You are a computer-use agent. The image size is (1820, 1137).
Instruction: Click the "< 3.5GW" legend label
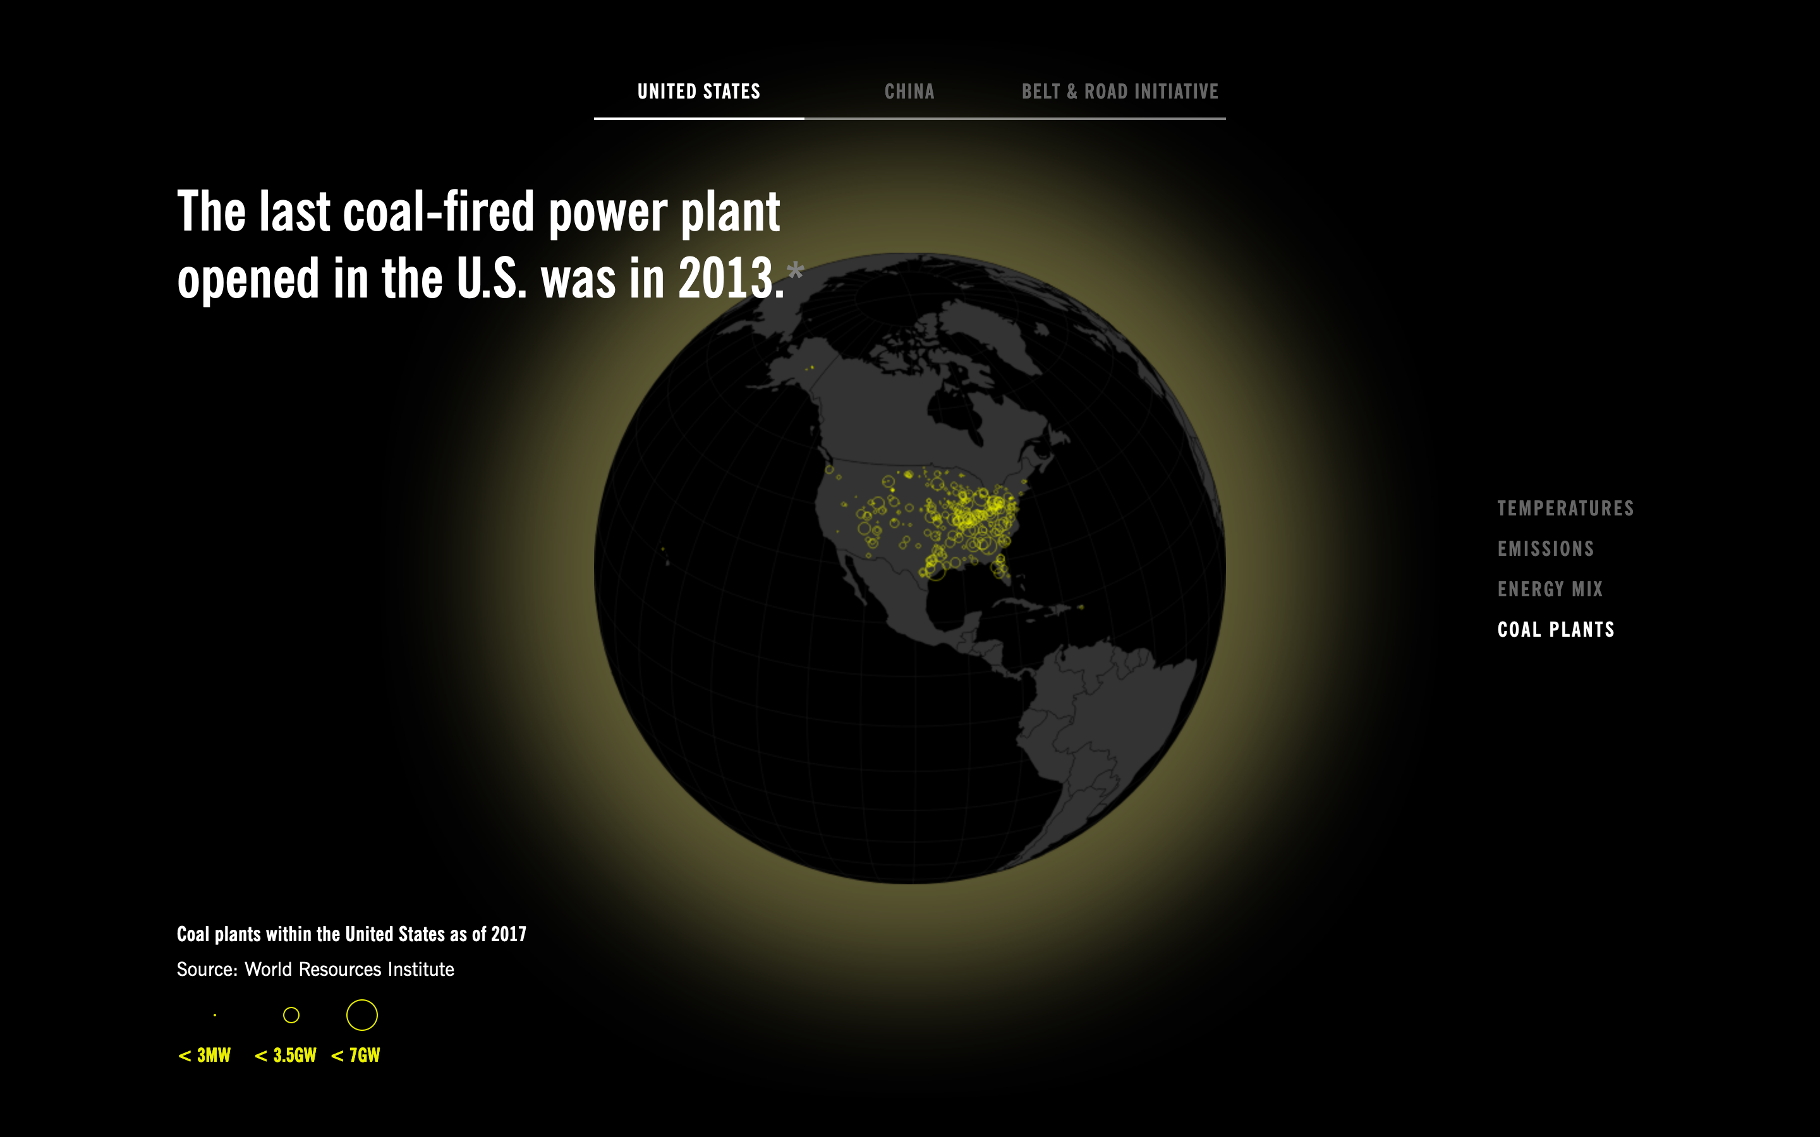tap(285, 1055)
